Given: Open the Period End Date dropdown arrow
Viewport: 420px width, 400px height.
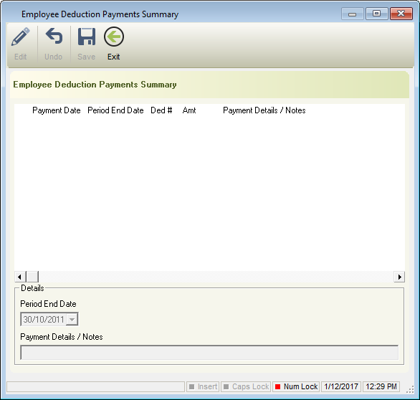Looking at the screenshot, I should click(x=72, y=320).
